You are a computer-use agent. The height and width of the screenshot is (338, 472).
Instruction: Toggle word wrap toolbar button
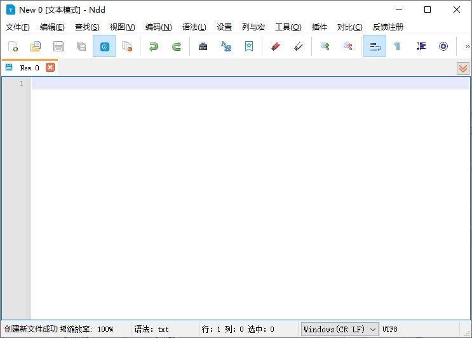[375, 46]
